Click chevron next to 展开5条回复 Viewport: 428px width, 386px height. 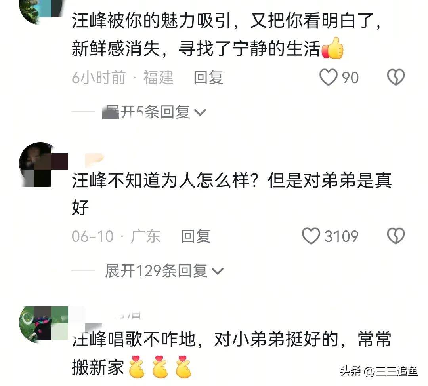click(200, 112)
